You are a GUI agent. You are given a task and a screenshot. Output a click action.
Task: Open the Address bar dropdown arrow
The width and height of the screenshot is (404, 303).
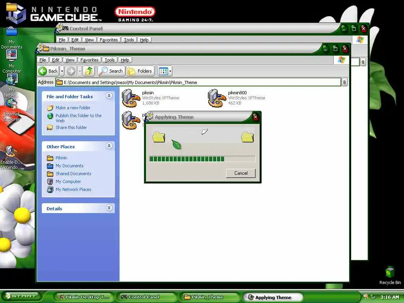tap(344, 82)
